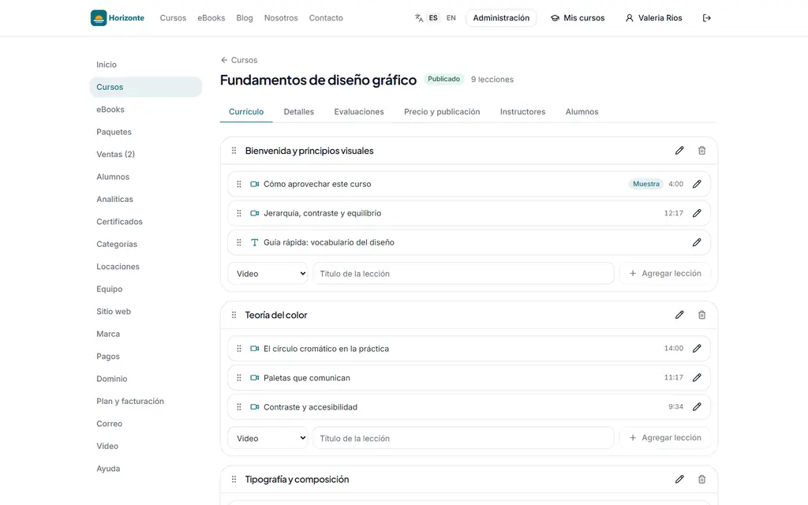Screen dimensions: 808x505
Task: Focus lesson title field in Bienvenida section
Action: (463, 274)
